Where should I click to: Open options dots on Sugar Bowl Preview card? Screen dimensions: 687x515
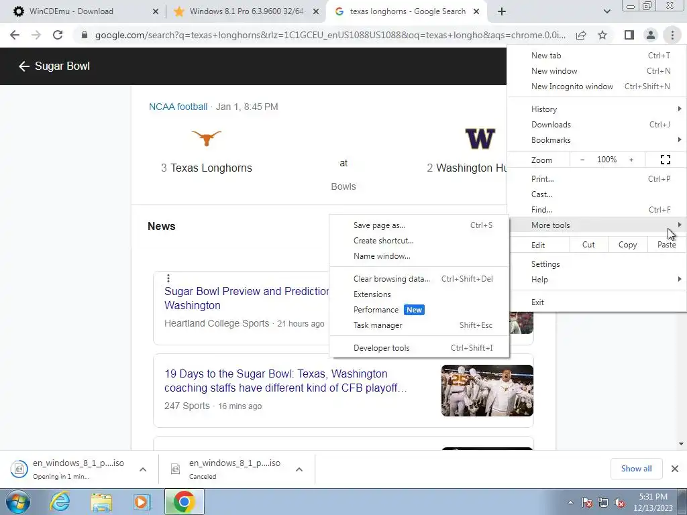pos(168,278)
